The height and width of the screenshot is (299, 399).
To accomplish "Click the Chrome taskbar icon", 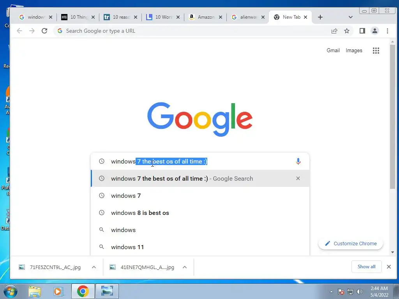I will pyautogui.click(x=83, y=291).
